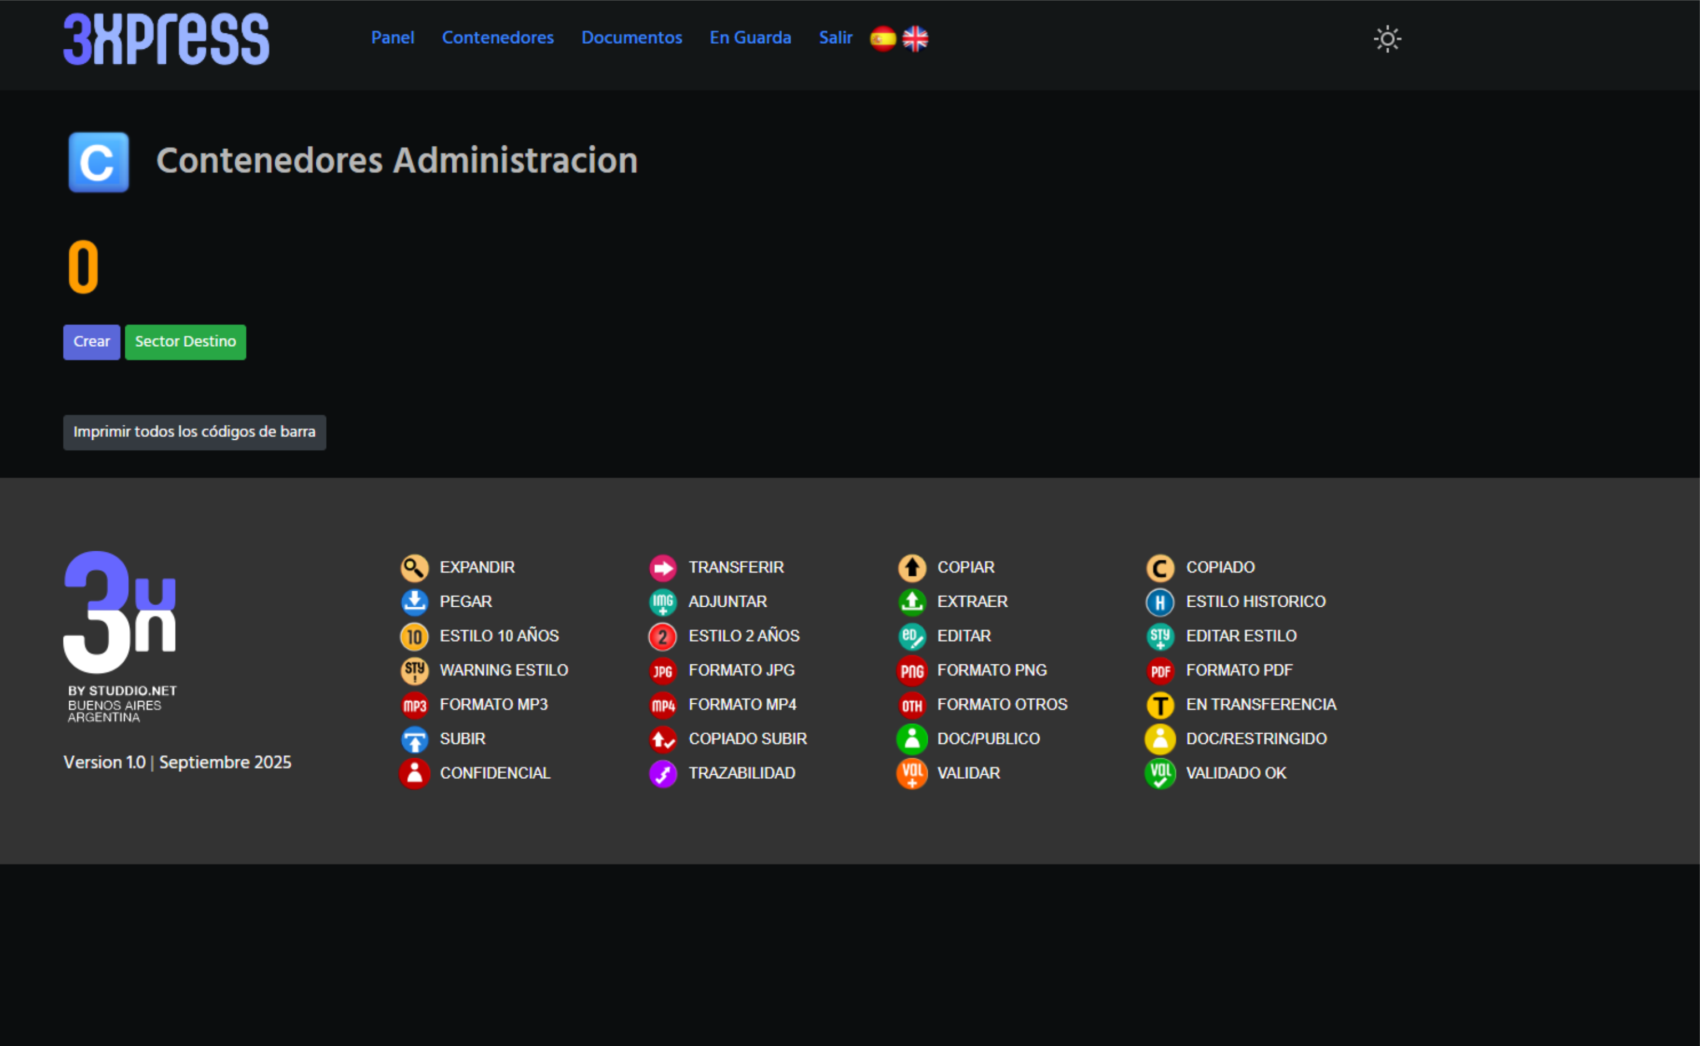Click the blue C Contenedores icon
Viewport: 1700px width, 1046px height.
(98, 162)
